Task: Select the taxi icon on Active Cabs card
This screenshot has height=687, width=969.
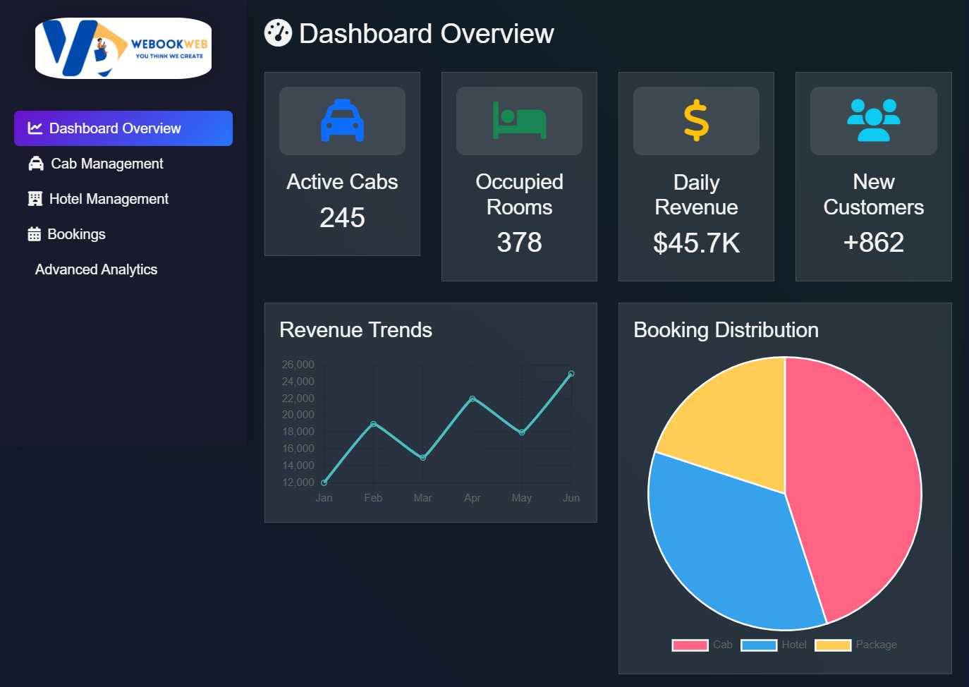Action: (342, 120)
